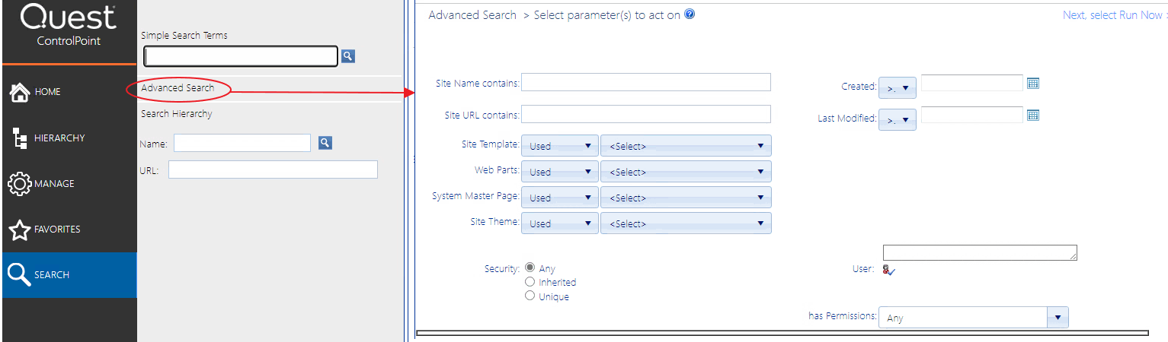Click the Search Hierarchy link
Image resolution: width=1168 pixels, height=342 pixels.
176,114
